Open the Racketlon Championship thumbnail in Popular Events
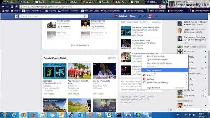The height and width of the screenshot is (118, 210). [55, 71]
